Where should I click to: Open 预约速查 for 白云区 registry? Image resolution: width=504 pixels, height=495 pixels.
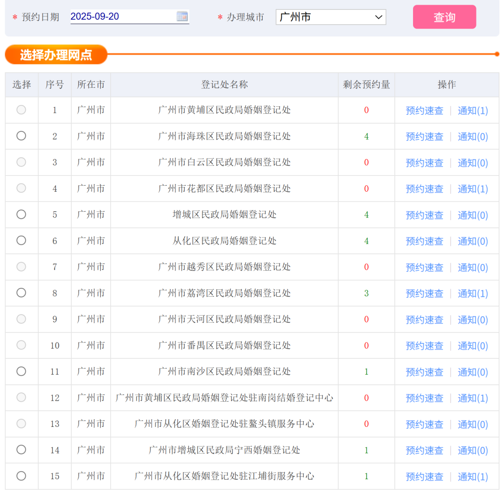pyautogui.click(x=424, y=163)
